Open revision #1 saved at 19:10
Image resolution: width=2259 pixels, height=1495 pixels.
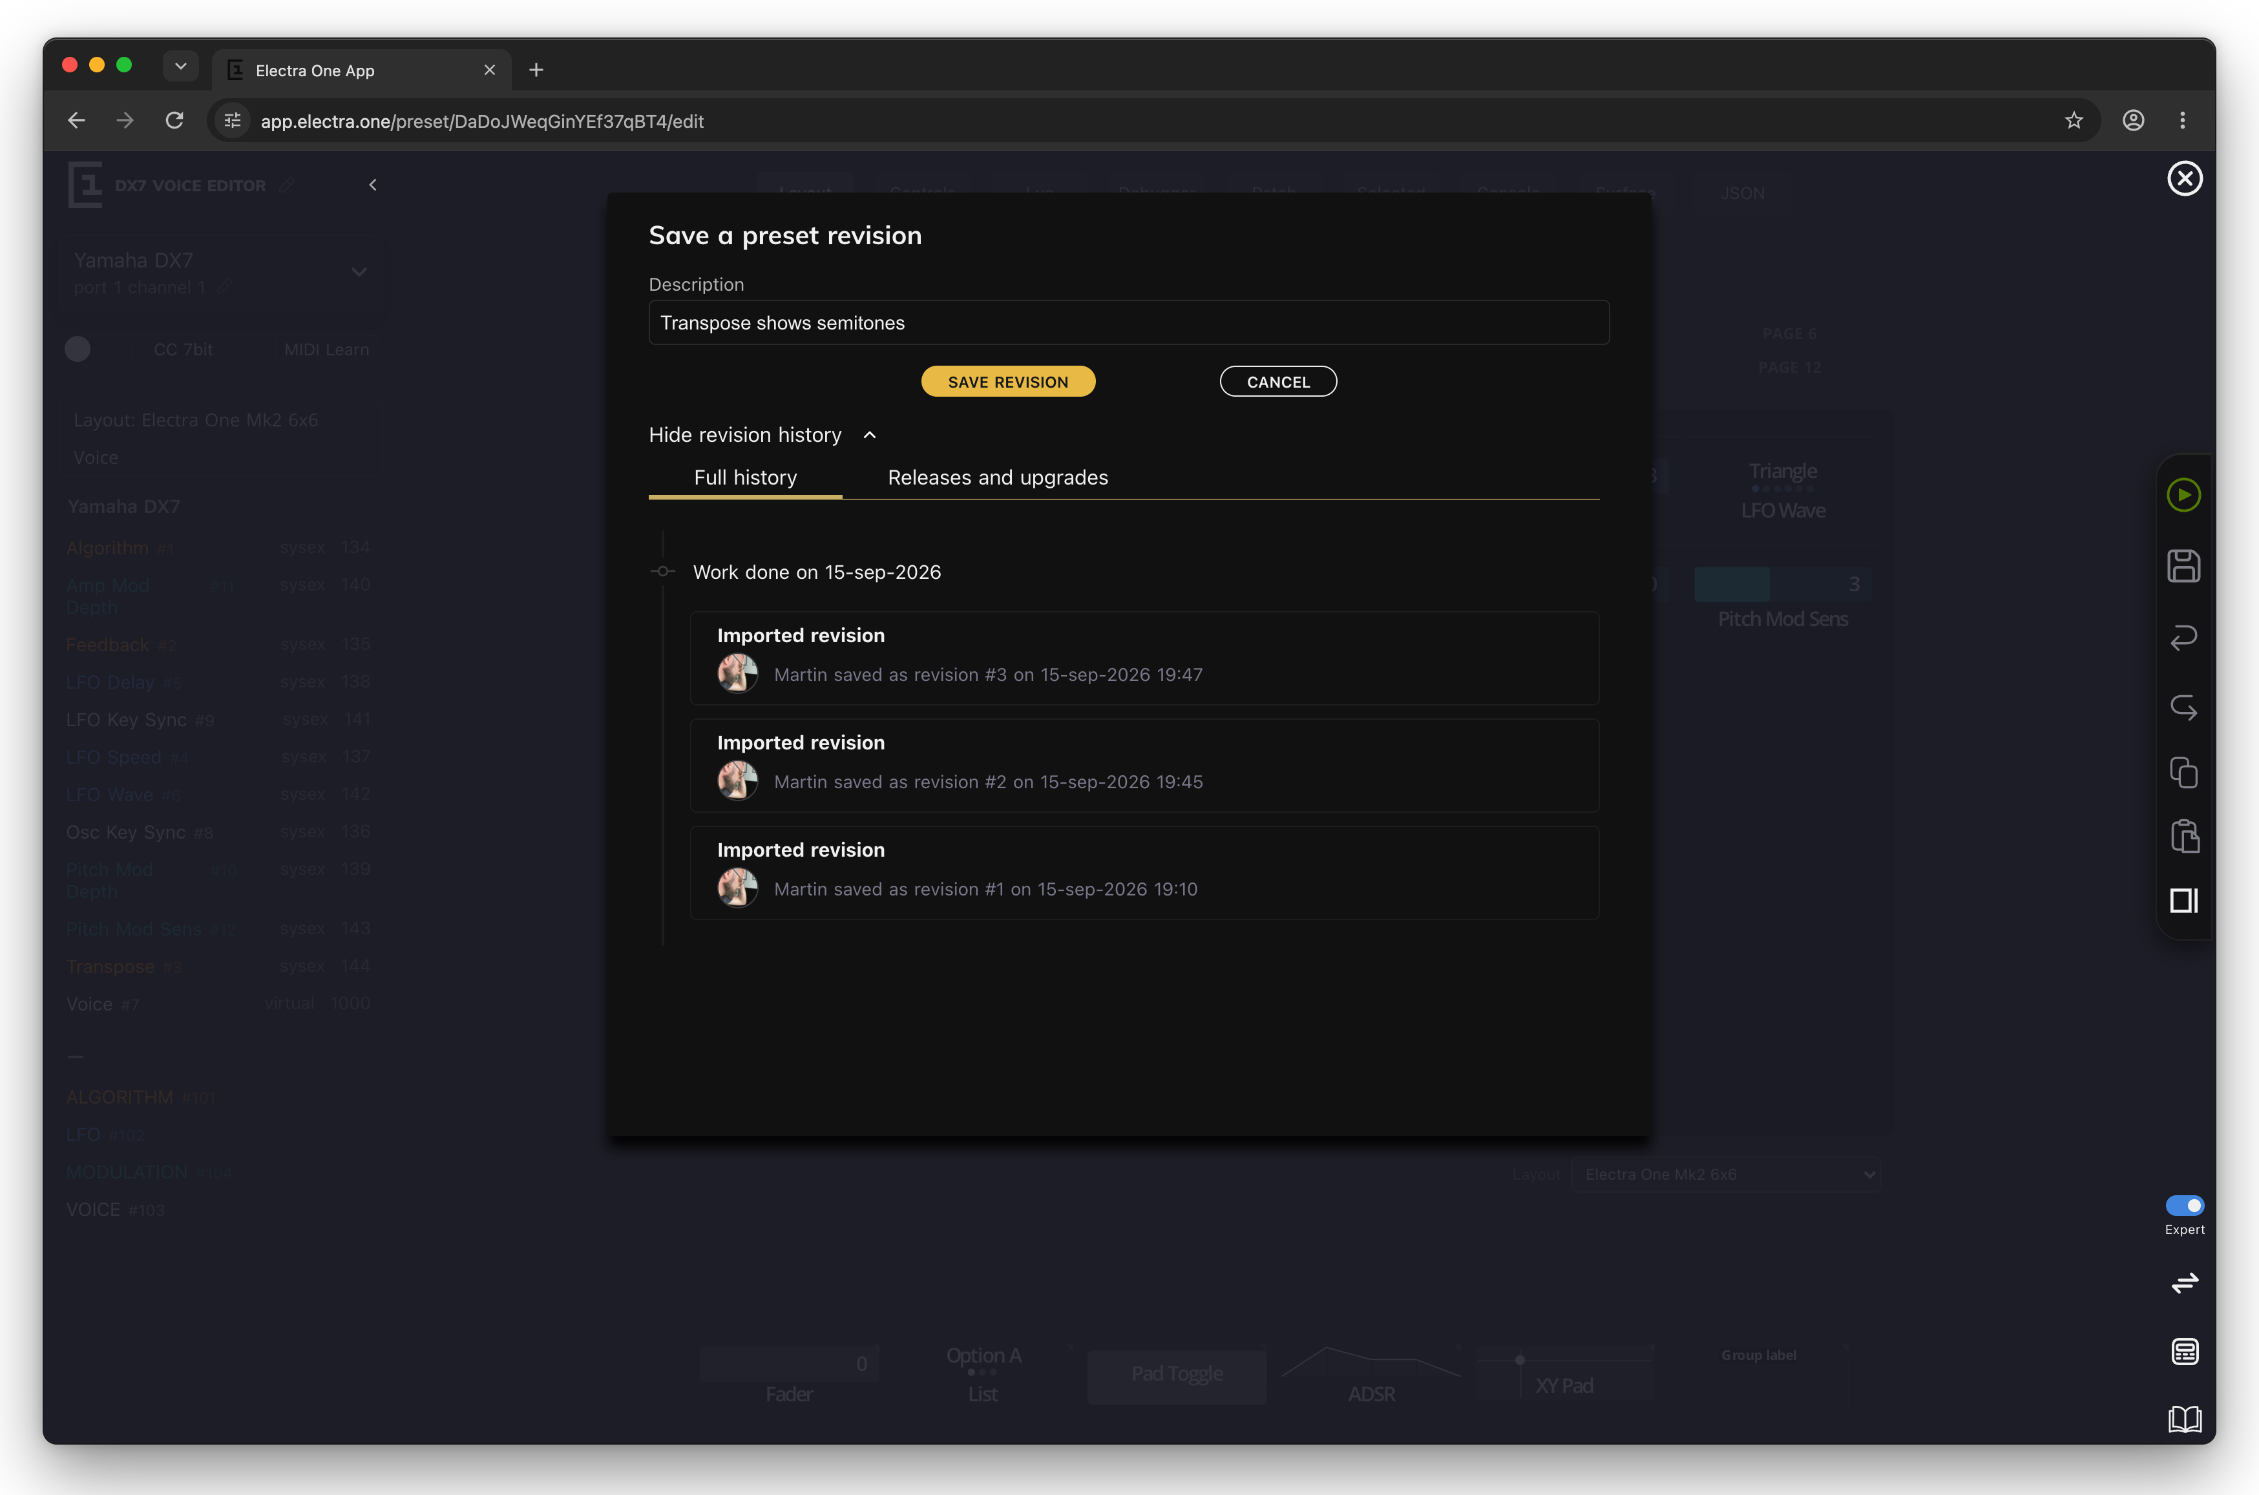click(1144, 873)
